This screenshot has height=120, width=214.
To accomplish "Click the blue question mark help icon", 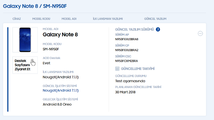I will 158,29.
